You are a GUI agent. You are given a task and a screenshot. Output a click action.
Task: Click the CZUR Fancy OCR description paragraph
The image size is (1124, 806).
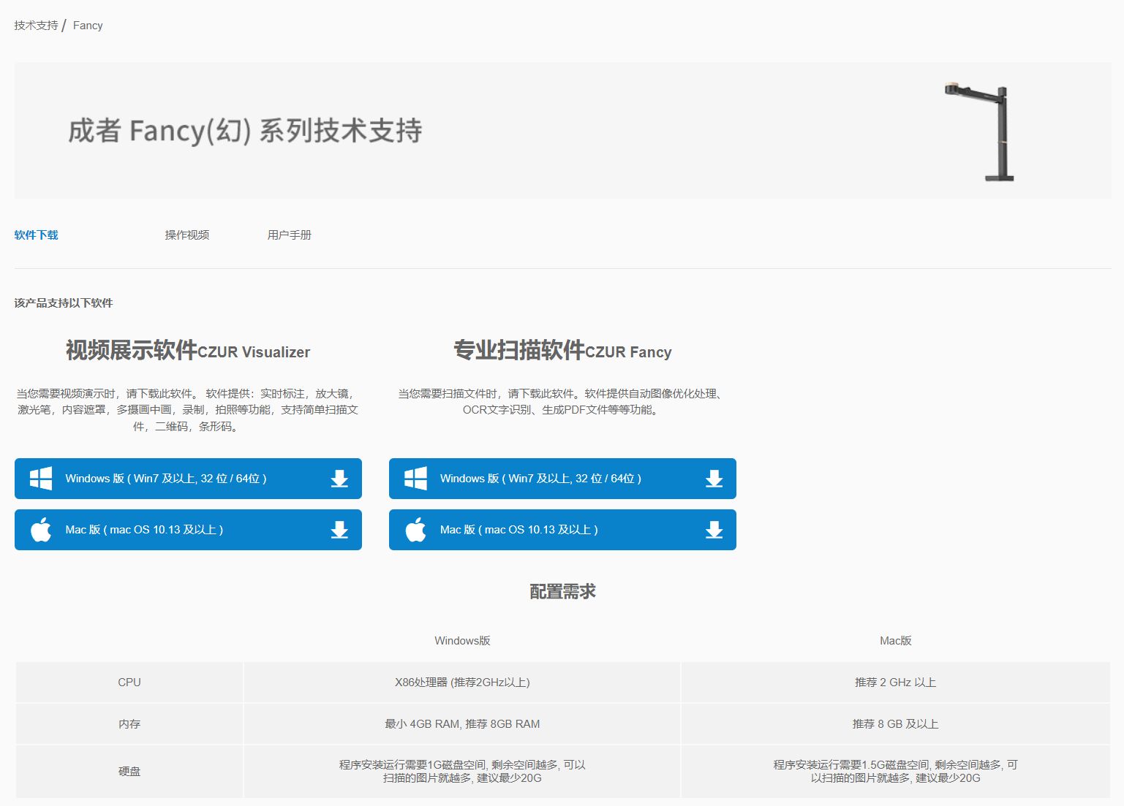pos(562,401)
